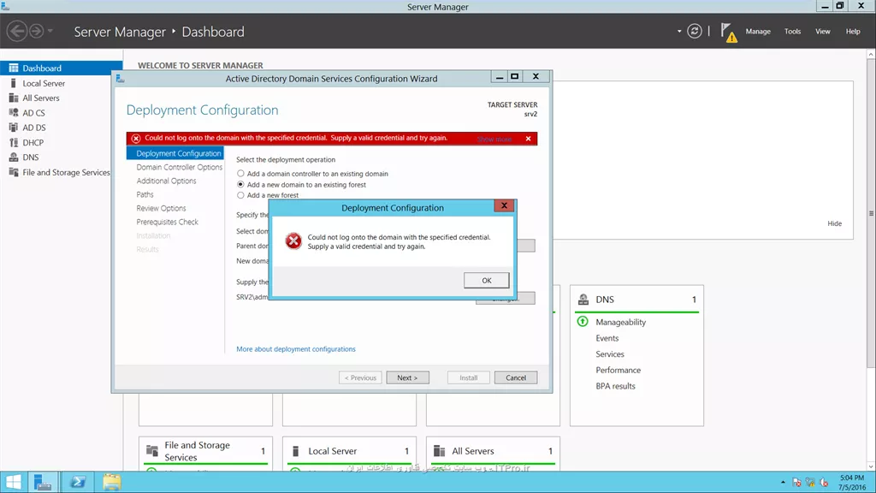
Task: Click the AD DS role icon
Action: (14, 128)
